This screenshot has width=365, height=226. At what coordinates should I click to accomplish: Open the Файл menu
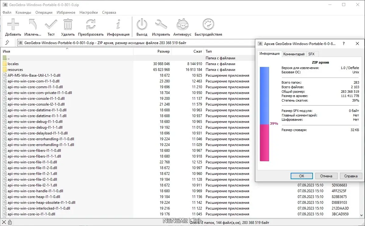pyautogui.click(x=7, y=12)
